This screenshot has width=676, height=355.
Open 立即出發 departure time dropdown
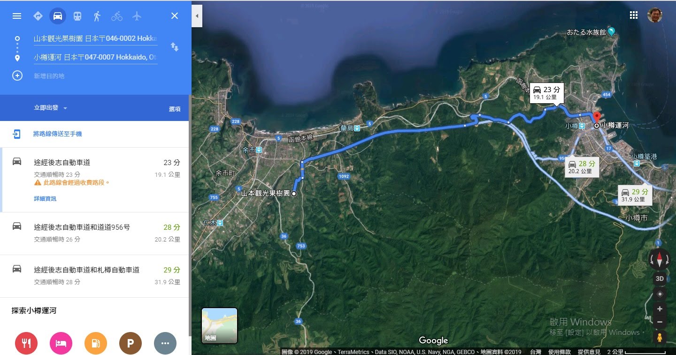click(51, 108)
